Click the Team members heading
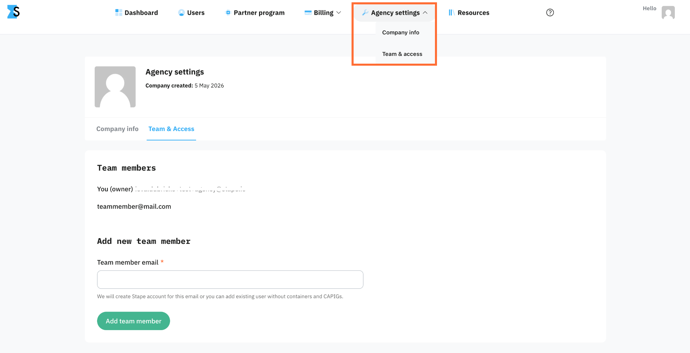Image resolution: width=690 pixels, height=353 pixels. 126,168
